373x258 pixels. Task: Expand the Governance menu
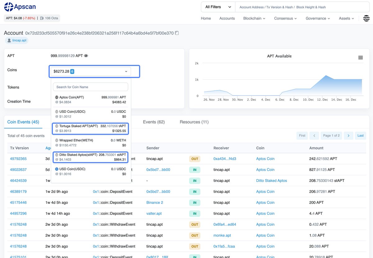click(x=318, y=18)
